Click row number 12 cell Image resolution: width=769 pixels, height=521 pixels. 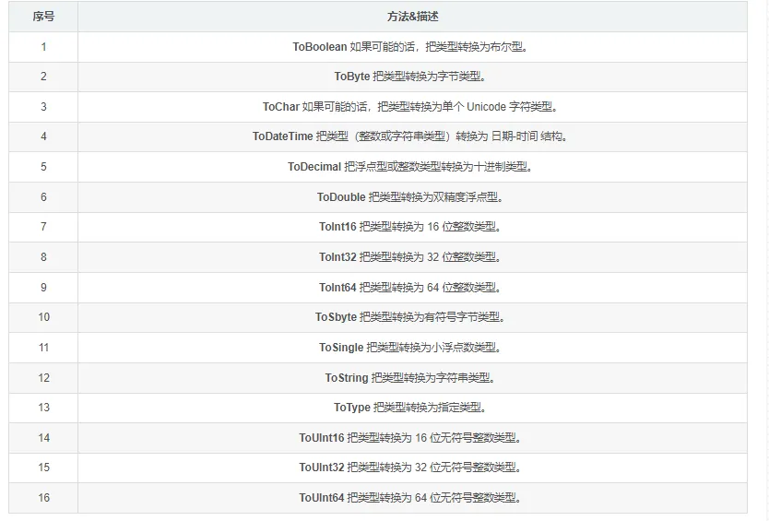(x=43, y=378)
